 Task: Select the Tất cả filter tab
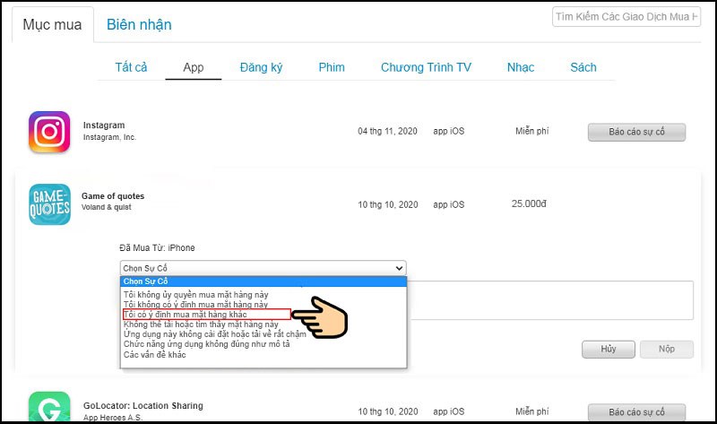[x=131, y=68]
